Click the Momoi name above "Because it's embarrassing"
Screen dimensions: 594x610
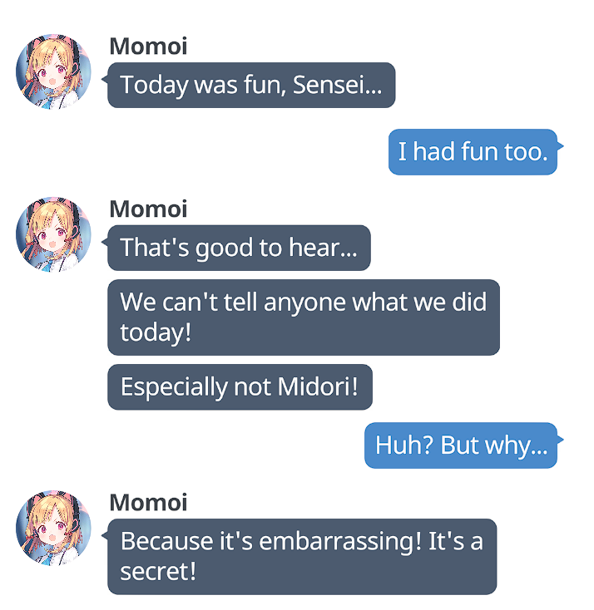point(148,502)
